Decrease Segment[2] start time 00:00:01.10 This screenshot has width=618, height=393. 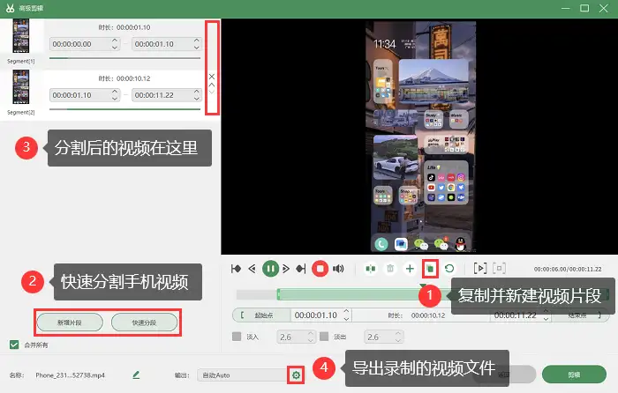pyautogui.click(x=114, y=99)
